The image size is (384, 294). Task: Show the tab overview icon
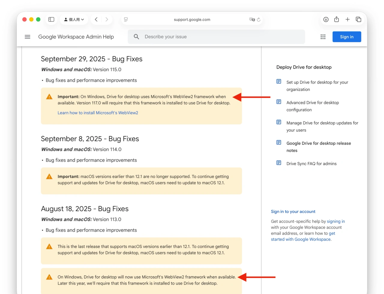pyautogui.click(x=358, y=19)
